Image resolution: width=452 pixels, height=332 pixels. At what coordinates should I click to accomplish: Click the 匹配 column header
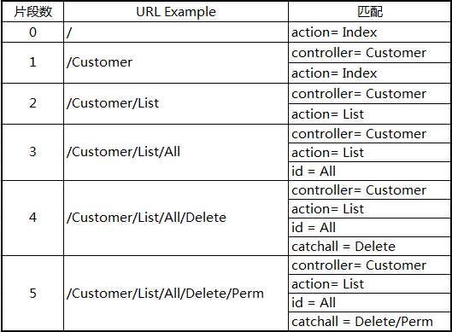point(369,12)
